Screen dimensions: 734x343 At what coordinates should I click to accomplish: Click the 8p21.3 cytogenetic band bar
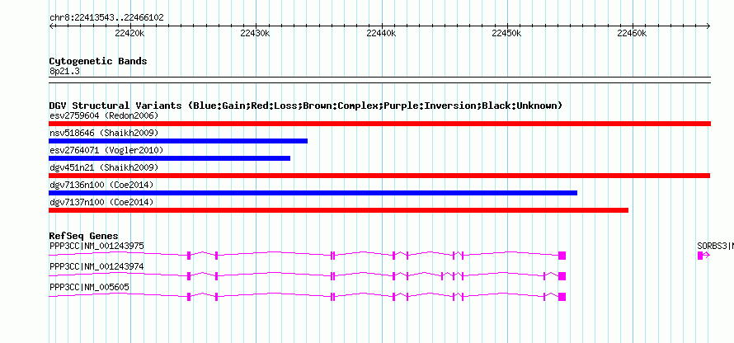379,80
